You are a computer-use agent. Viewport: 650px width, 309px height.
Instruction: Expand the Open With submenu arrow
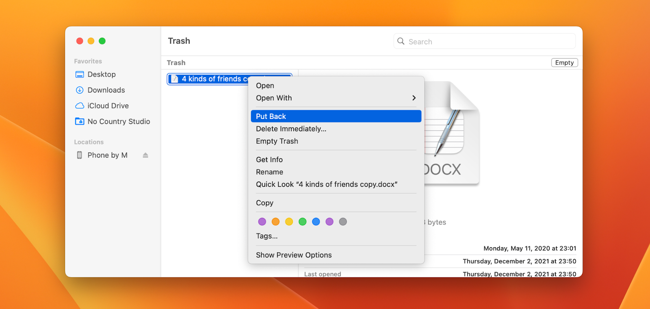pos(414,98)
